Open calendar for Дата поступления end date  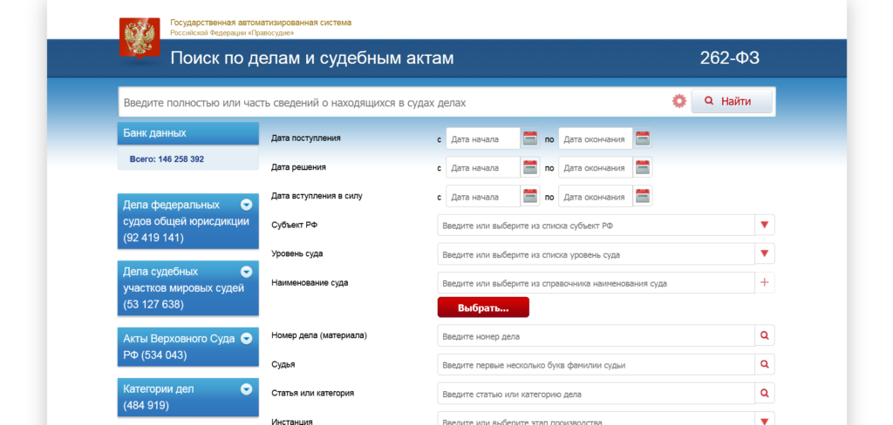coord(643,138)
